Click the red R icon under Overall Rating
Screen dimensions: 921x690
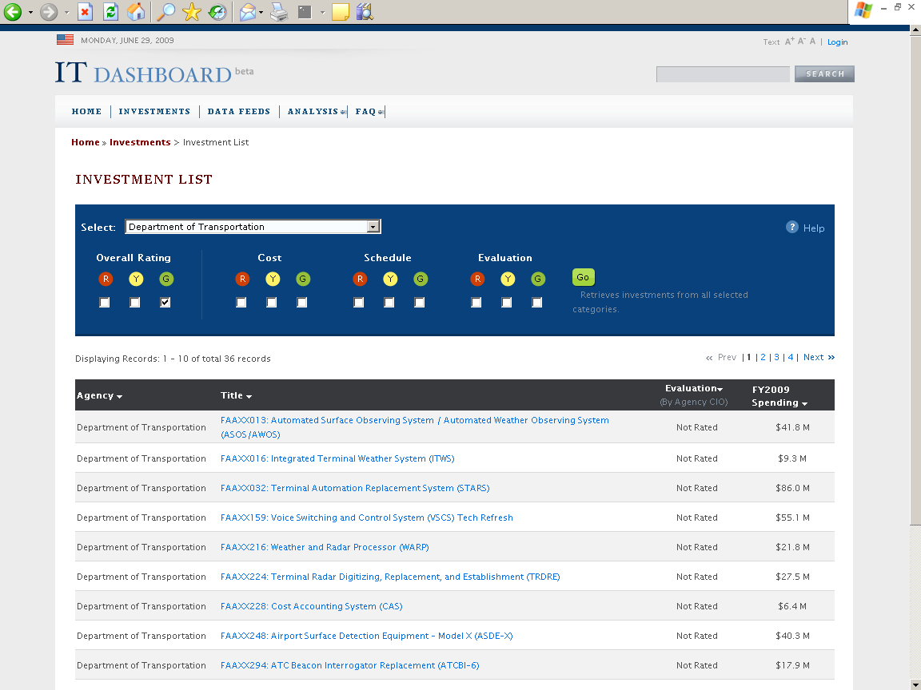click(x=106, y=279)
